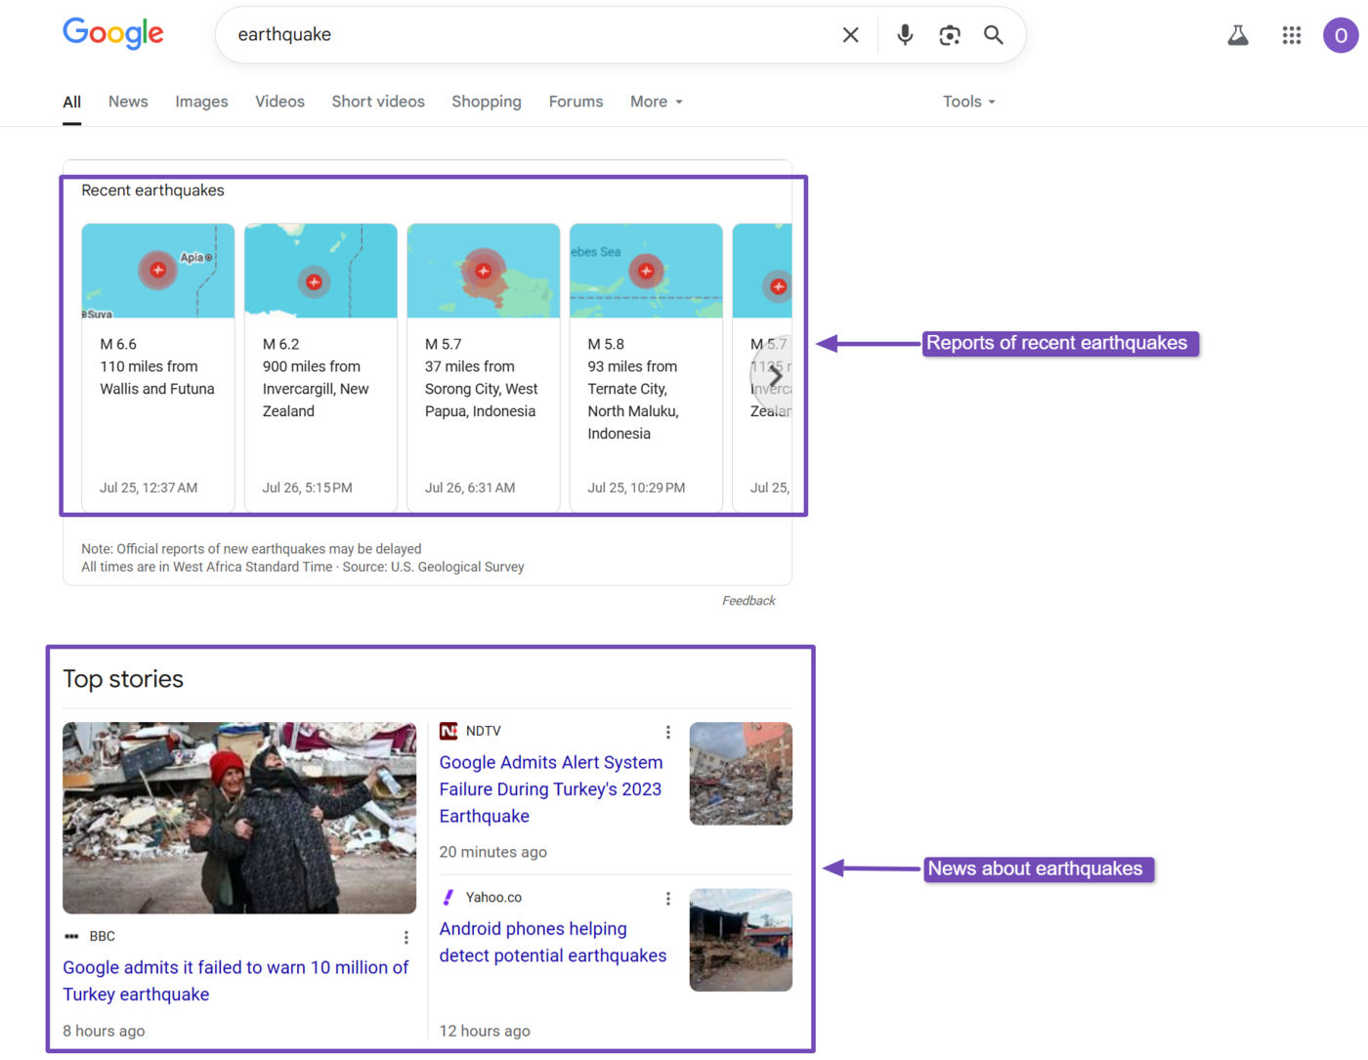Viewport: 1368px width, 1060px height.
Task: Open Google Lens image search icon
Action: 950,35
